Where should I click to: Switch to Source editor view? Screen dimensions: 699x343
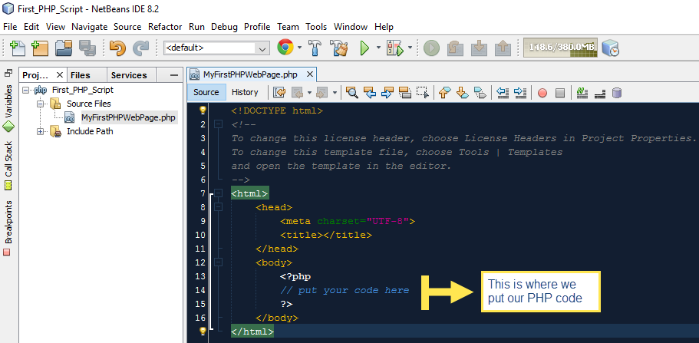coord(206,92)
